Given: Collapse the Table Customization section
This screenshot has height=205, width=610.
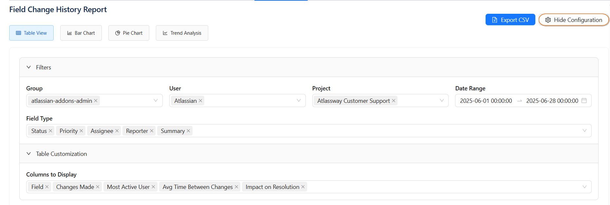Looking at the screenshot, I should coord(29,154).
